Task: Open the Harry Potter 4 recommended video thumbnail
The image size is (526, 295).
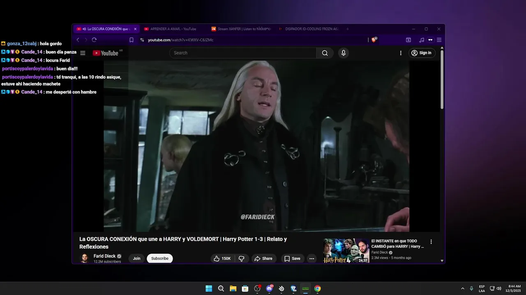Action: click(346, 251)
